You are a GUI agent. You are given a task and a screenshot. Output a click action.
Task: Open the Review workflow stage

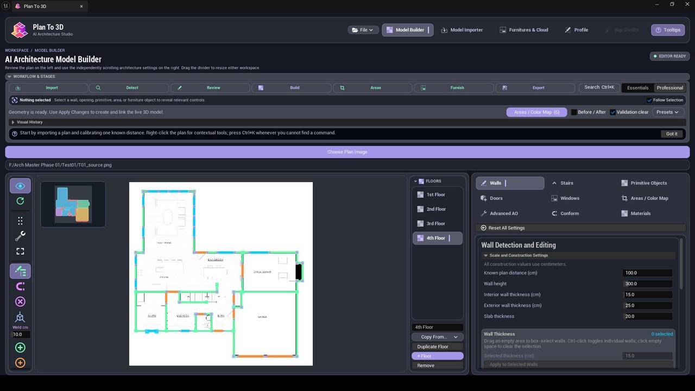click(x=210, y=87)
